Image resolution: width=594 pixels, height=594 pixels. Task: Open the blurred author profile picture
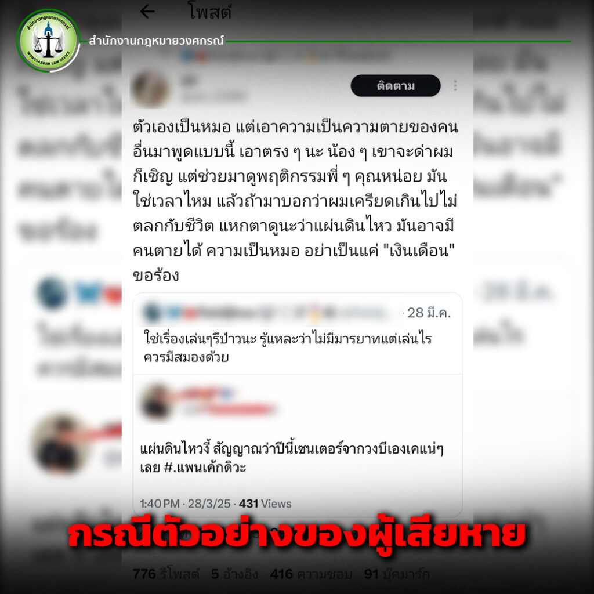(150, 89)
